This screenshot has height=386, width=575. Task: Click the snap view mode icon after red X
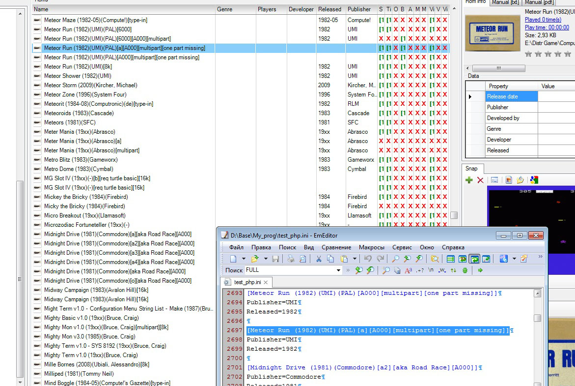point(494,180)
